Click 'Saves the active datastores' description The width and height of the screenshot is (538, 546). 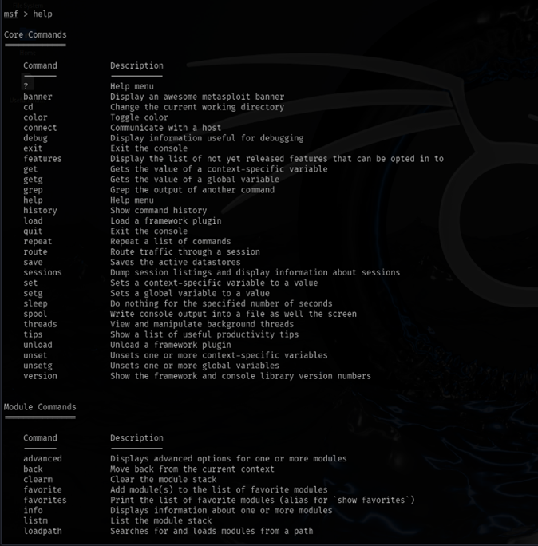point(175,262)
